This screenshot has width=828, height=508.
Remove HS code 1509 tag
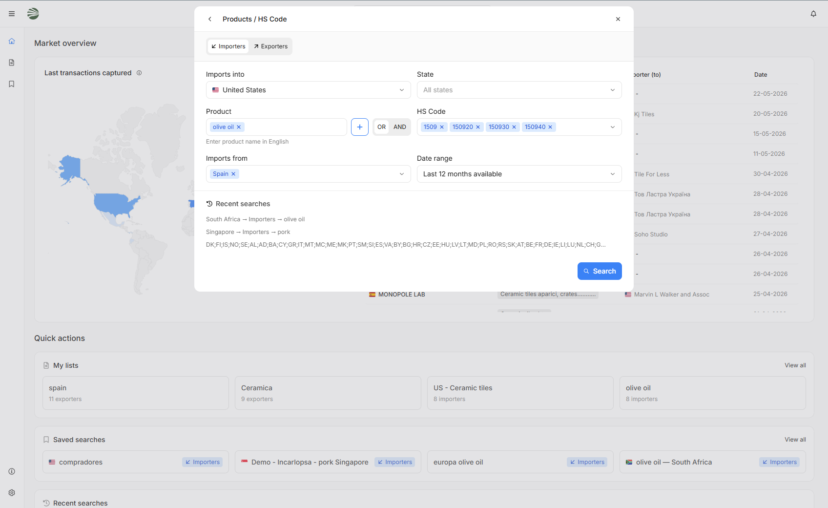(442, 127)
